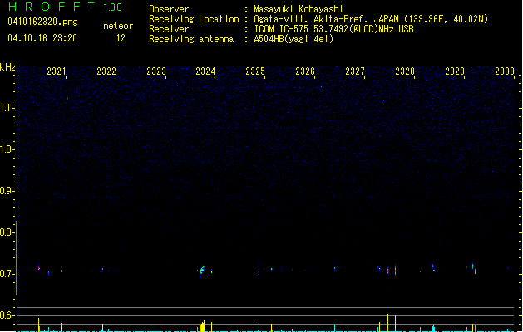The width and height of the screenshot is (523, 332).
Task: Click the 2325 time axis marker
Action: pyautogui.click(x=255, y=71)
